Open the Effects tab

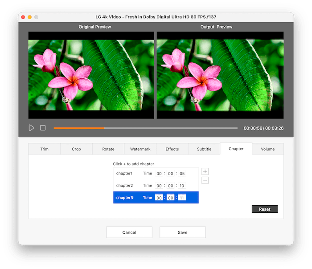(172, 149)
